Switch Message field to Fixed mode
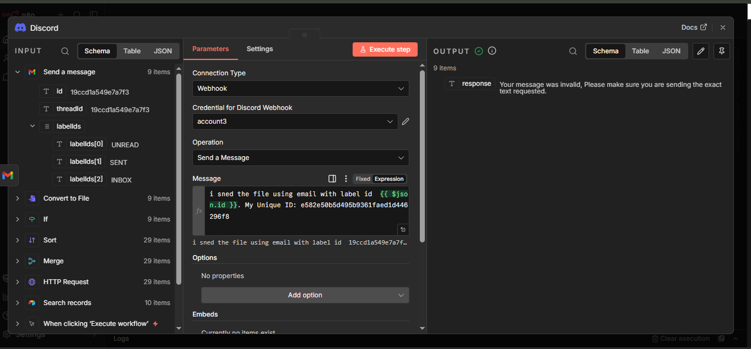The width and height of the screenshot is (751, 349). pyautogui.click(x=363, y=179)
